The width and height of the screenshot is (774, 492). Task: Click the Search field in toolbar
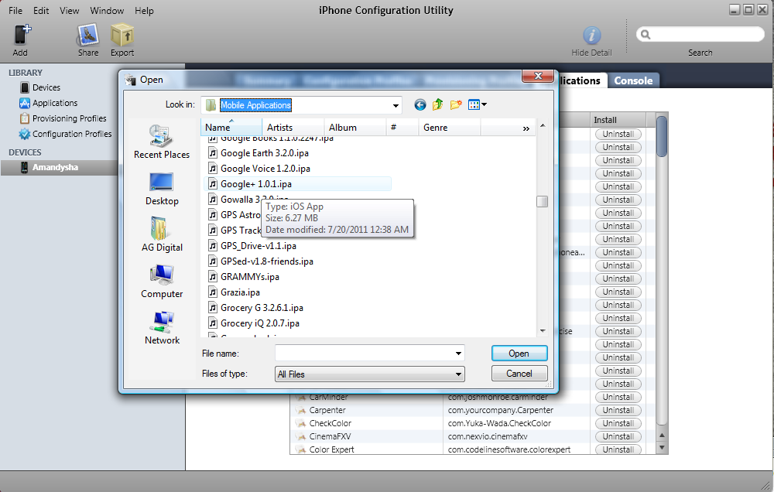coord(700,35)
